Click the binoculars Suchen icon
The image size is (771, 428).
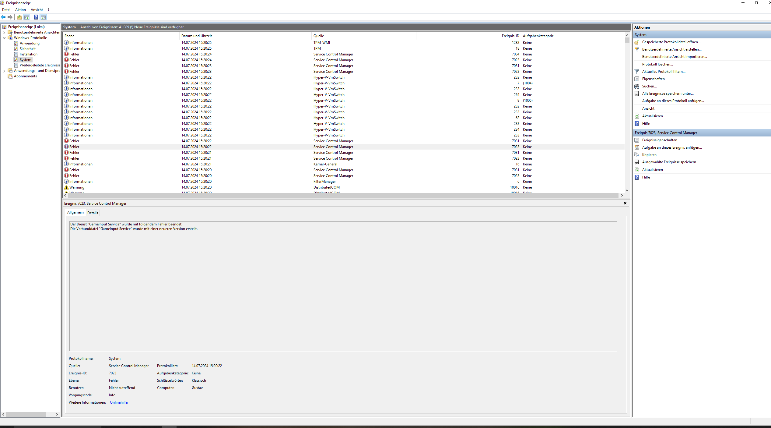[x=637, y=86]
